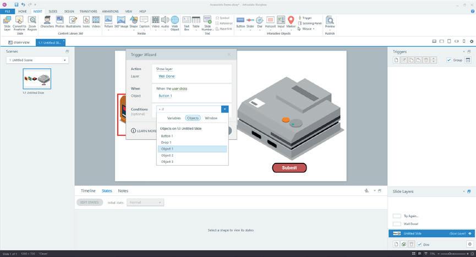This screenshot has width=476, height=257.
Task: Save the project using the quick-access icon
Action: (17, 4)
